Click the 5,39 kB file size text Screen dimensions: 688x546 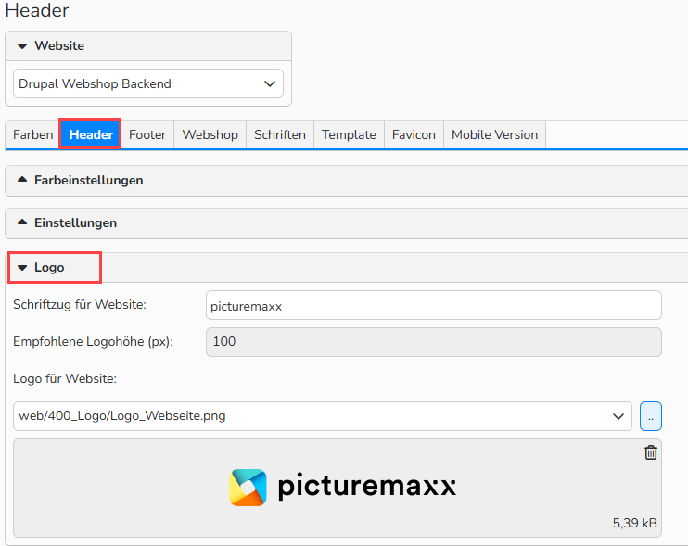coord(634,523)
